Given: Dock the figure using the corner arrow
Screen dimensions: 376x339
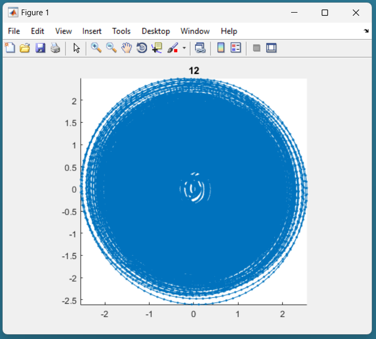Looking at the screenshot, I should click(366, 31).
